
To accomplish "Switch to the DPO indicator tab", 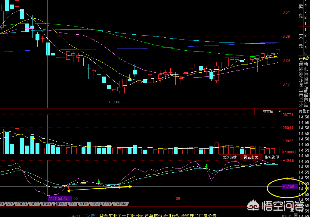I will [34, 204].
